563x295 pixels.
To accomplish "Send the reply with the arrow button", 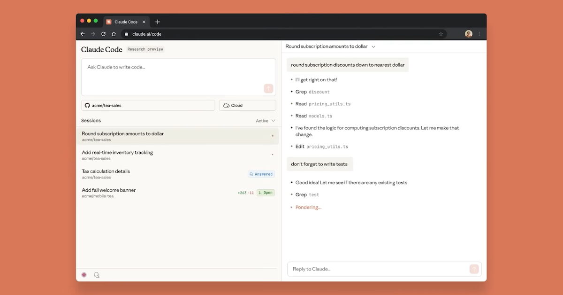I will point(474,269).
